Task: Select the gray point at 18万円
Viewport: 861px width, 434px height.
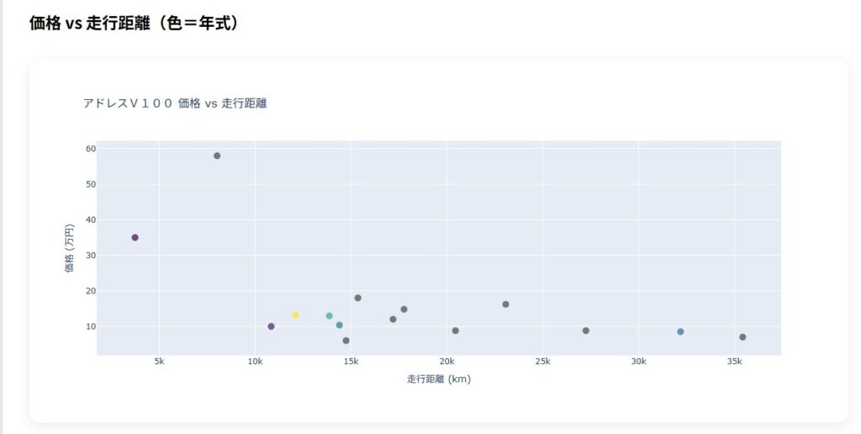Action: (357, 298)
